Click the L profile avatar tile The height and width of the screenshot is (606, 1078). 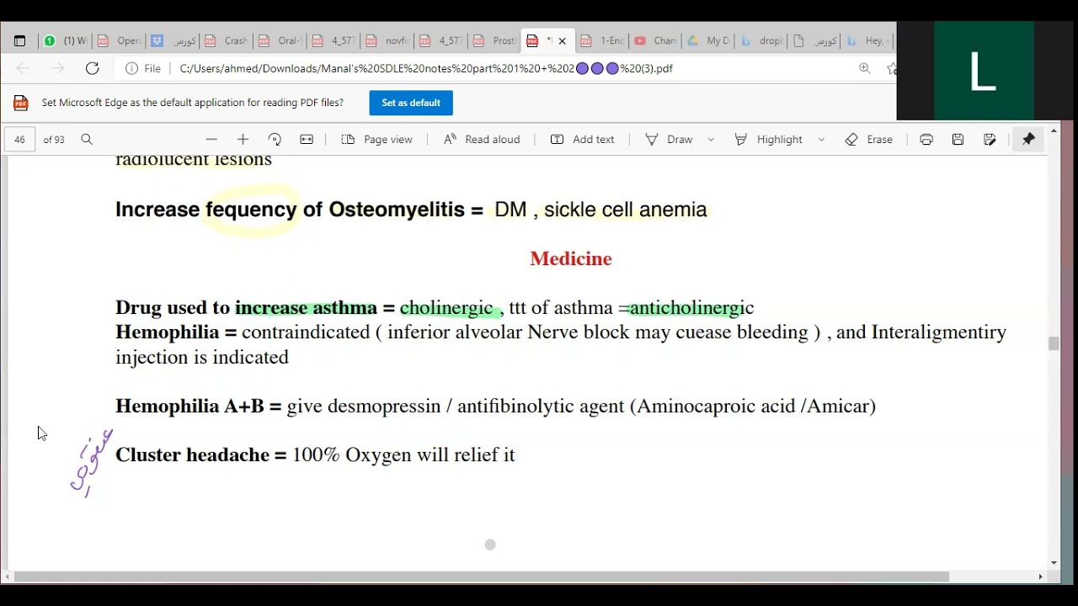(983, 72)
